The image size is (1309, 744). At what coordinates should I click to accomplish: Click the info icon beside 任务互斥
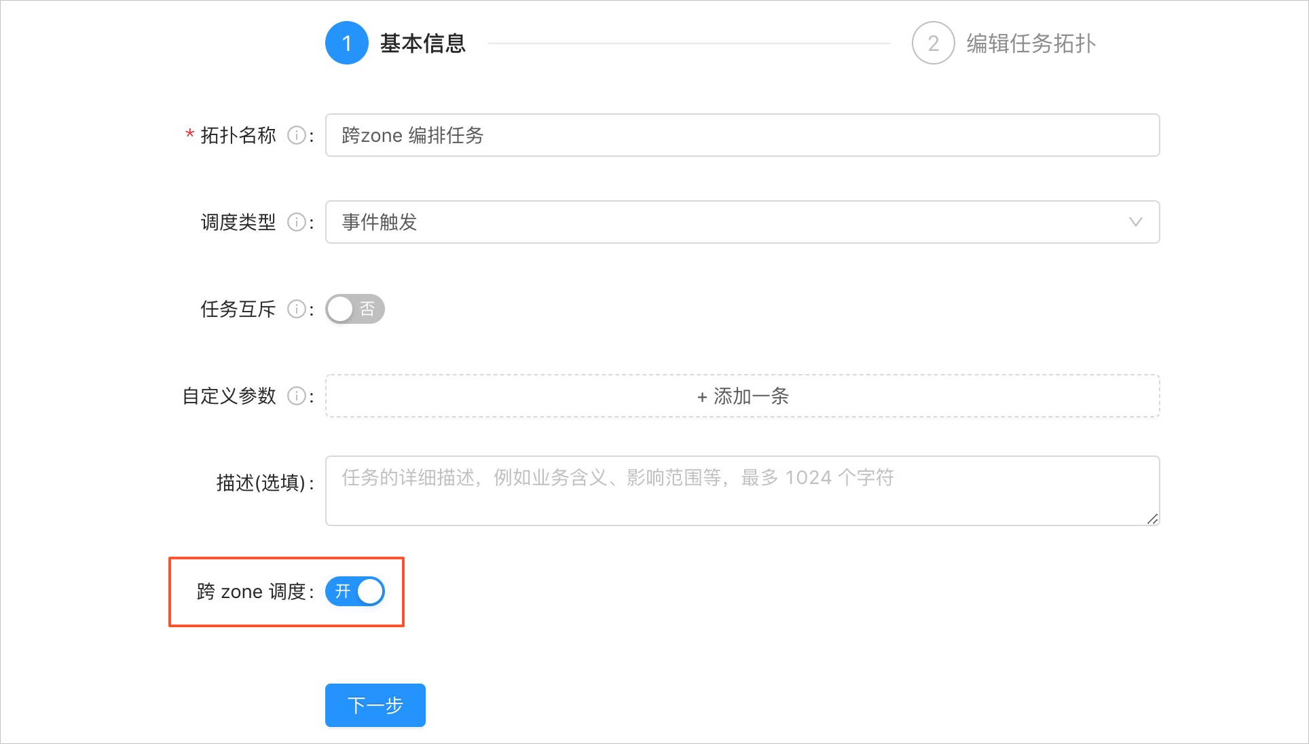tap(296, 309)
